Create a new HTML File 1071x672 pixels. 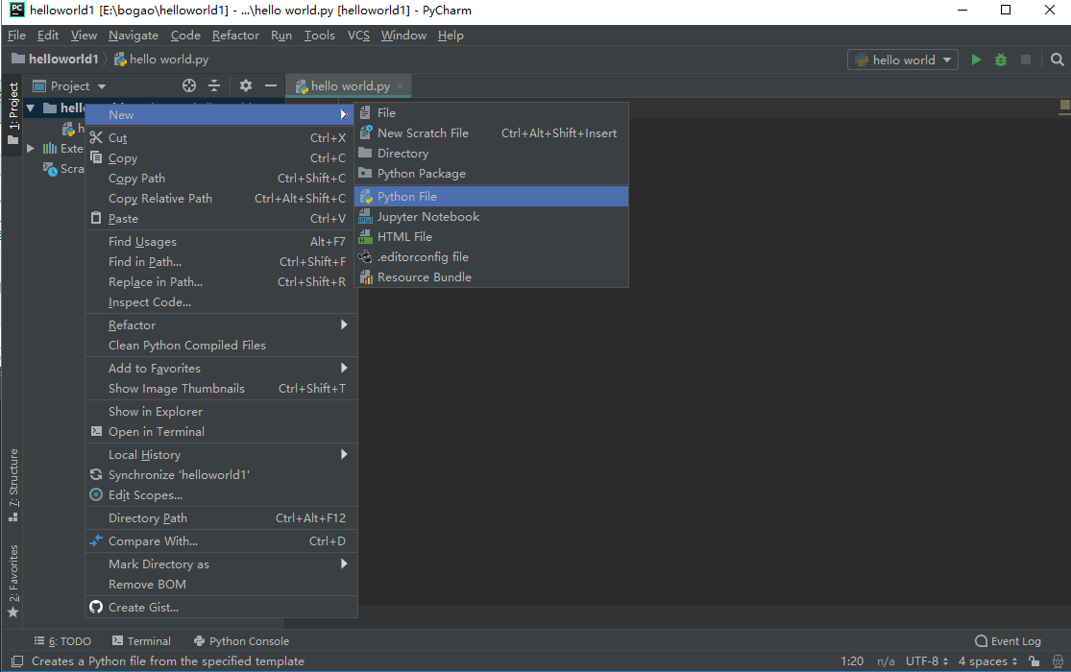pyautogui.click(x=491, y=237)
